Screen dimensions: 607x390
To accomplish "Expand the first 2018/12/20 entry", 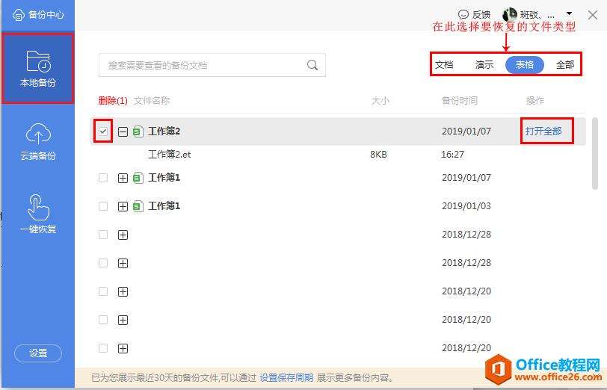I will click(x=123, y=291).
